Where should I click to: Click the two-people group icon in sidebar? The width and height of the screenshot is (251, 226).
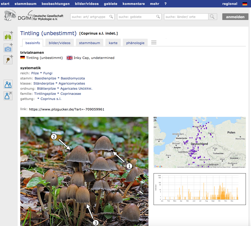[x=8, y=84]
